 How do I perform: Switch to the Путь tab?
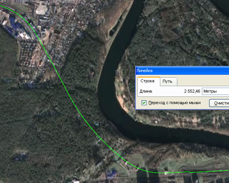(168, 82)
